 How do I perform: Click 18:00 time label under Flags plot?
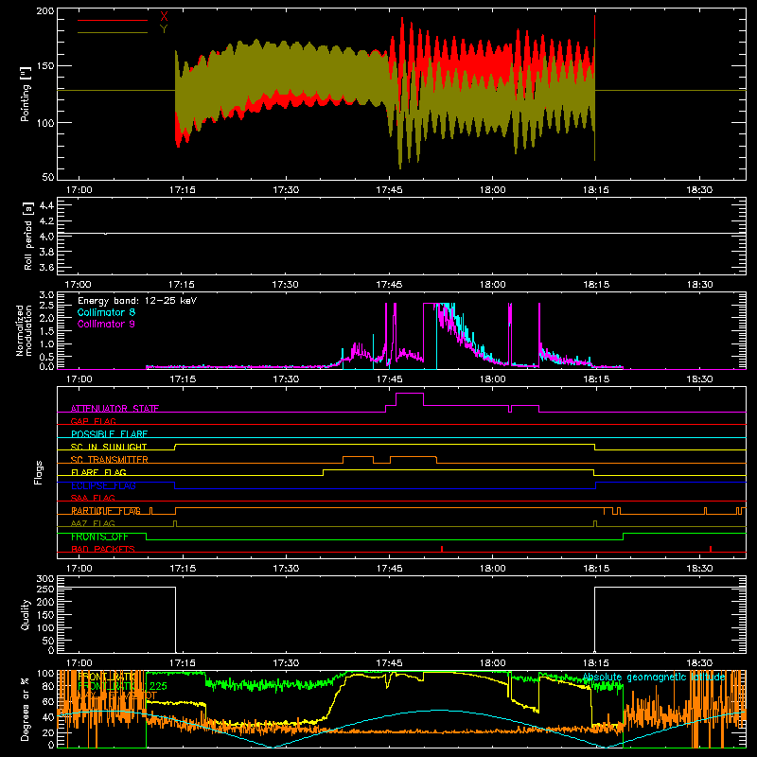coord(492,569)
